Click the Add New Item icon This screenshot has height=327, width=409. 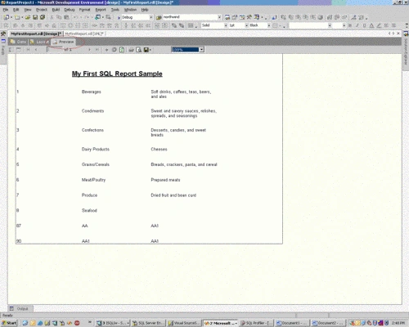(x=17, y=17)
